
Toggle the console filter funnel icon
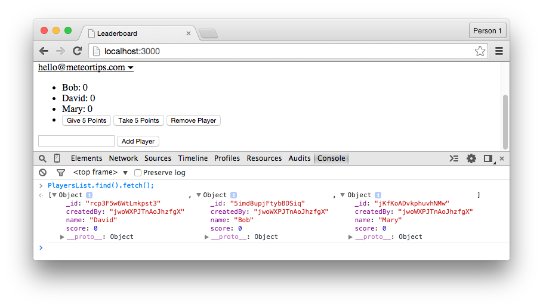(61, 173)
